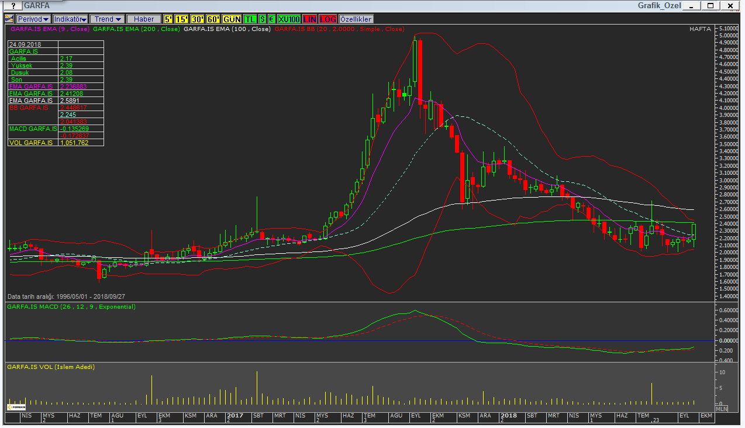This screenshot has height=428, width=745.
Task: Expand the Trend dropdown
Action: click(x=108, y=19)
